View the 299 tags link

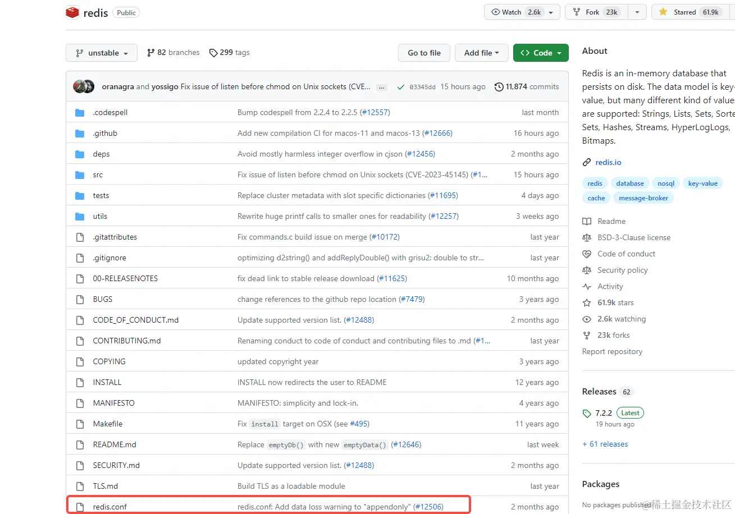(x=229, y=53)
